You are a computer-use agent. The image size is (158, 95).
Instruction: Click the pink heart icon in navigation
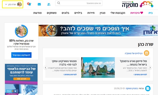tap(142, 13)
